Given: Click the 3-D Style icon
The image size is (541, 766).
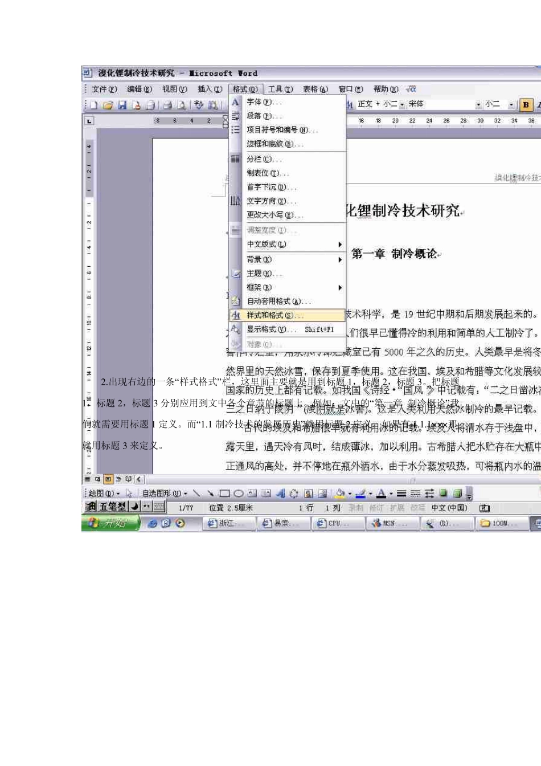Looking at the screenshot, I should 457,494.
